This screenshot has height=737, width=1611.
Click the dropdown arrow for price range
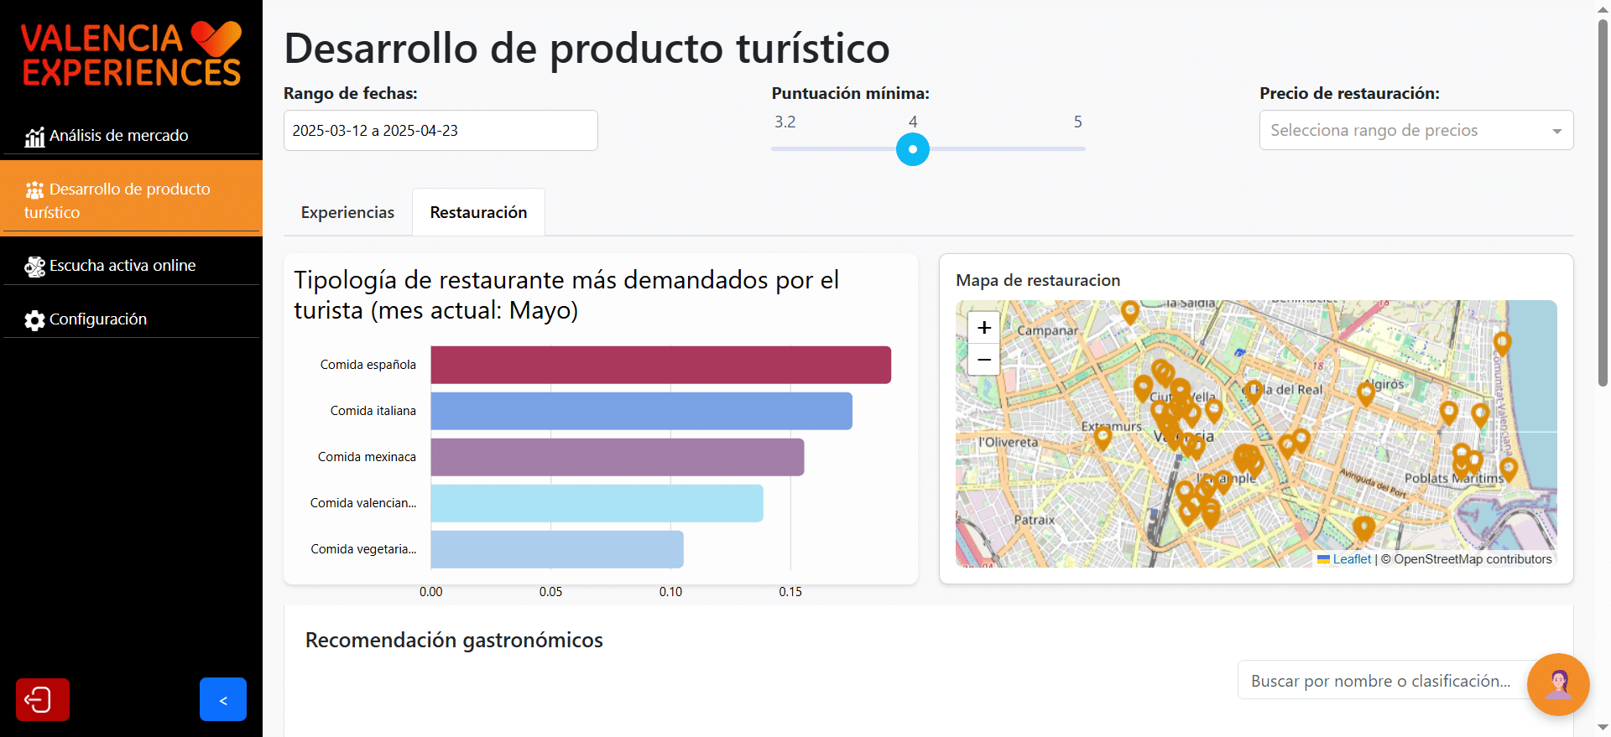1556,131
